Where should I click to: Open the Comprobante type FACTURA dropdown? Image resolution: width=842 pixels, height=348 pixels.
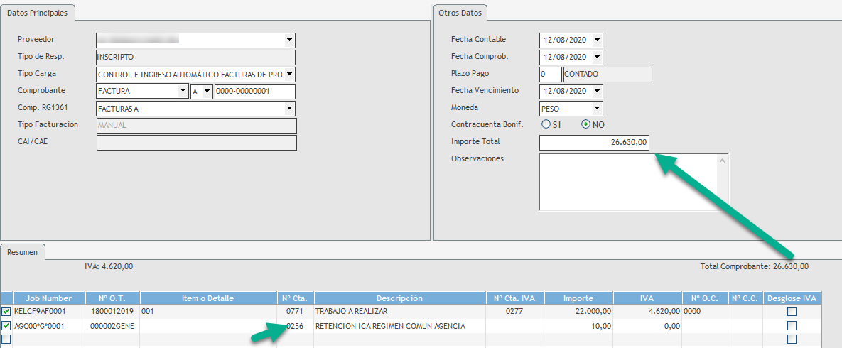coord(183,92)
